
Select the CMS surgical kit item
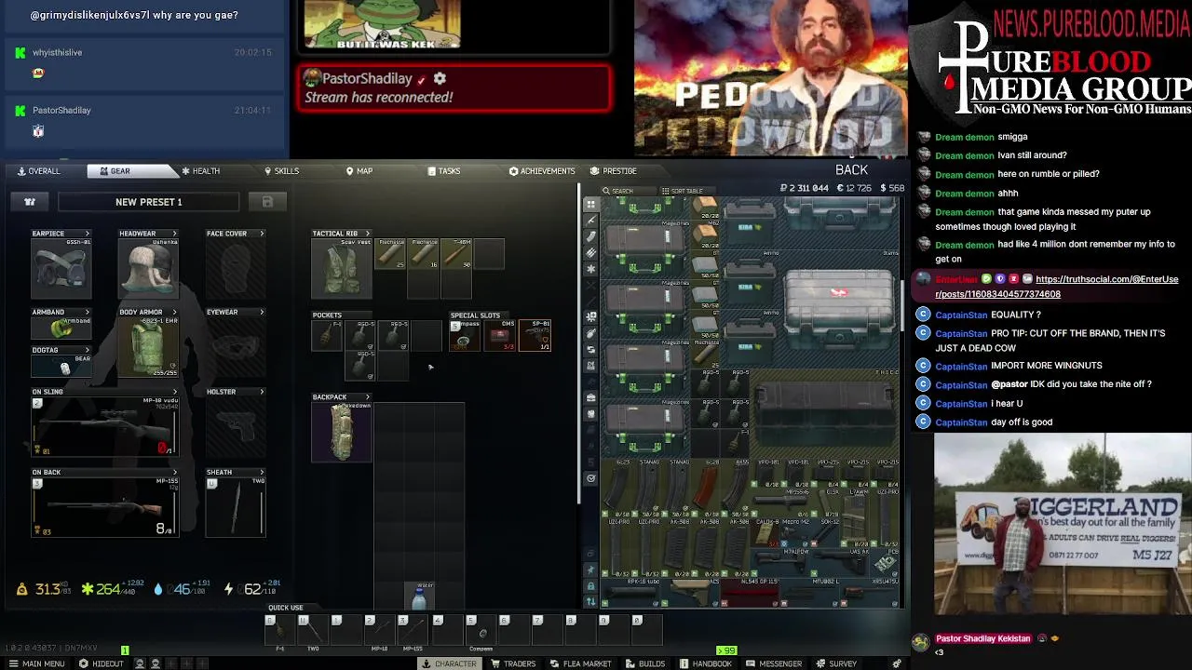click(x=501, y=336)
